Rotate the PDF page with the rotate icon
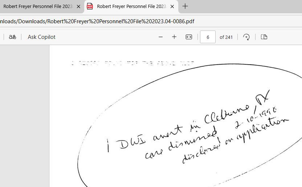 pos(246,37)
